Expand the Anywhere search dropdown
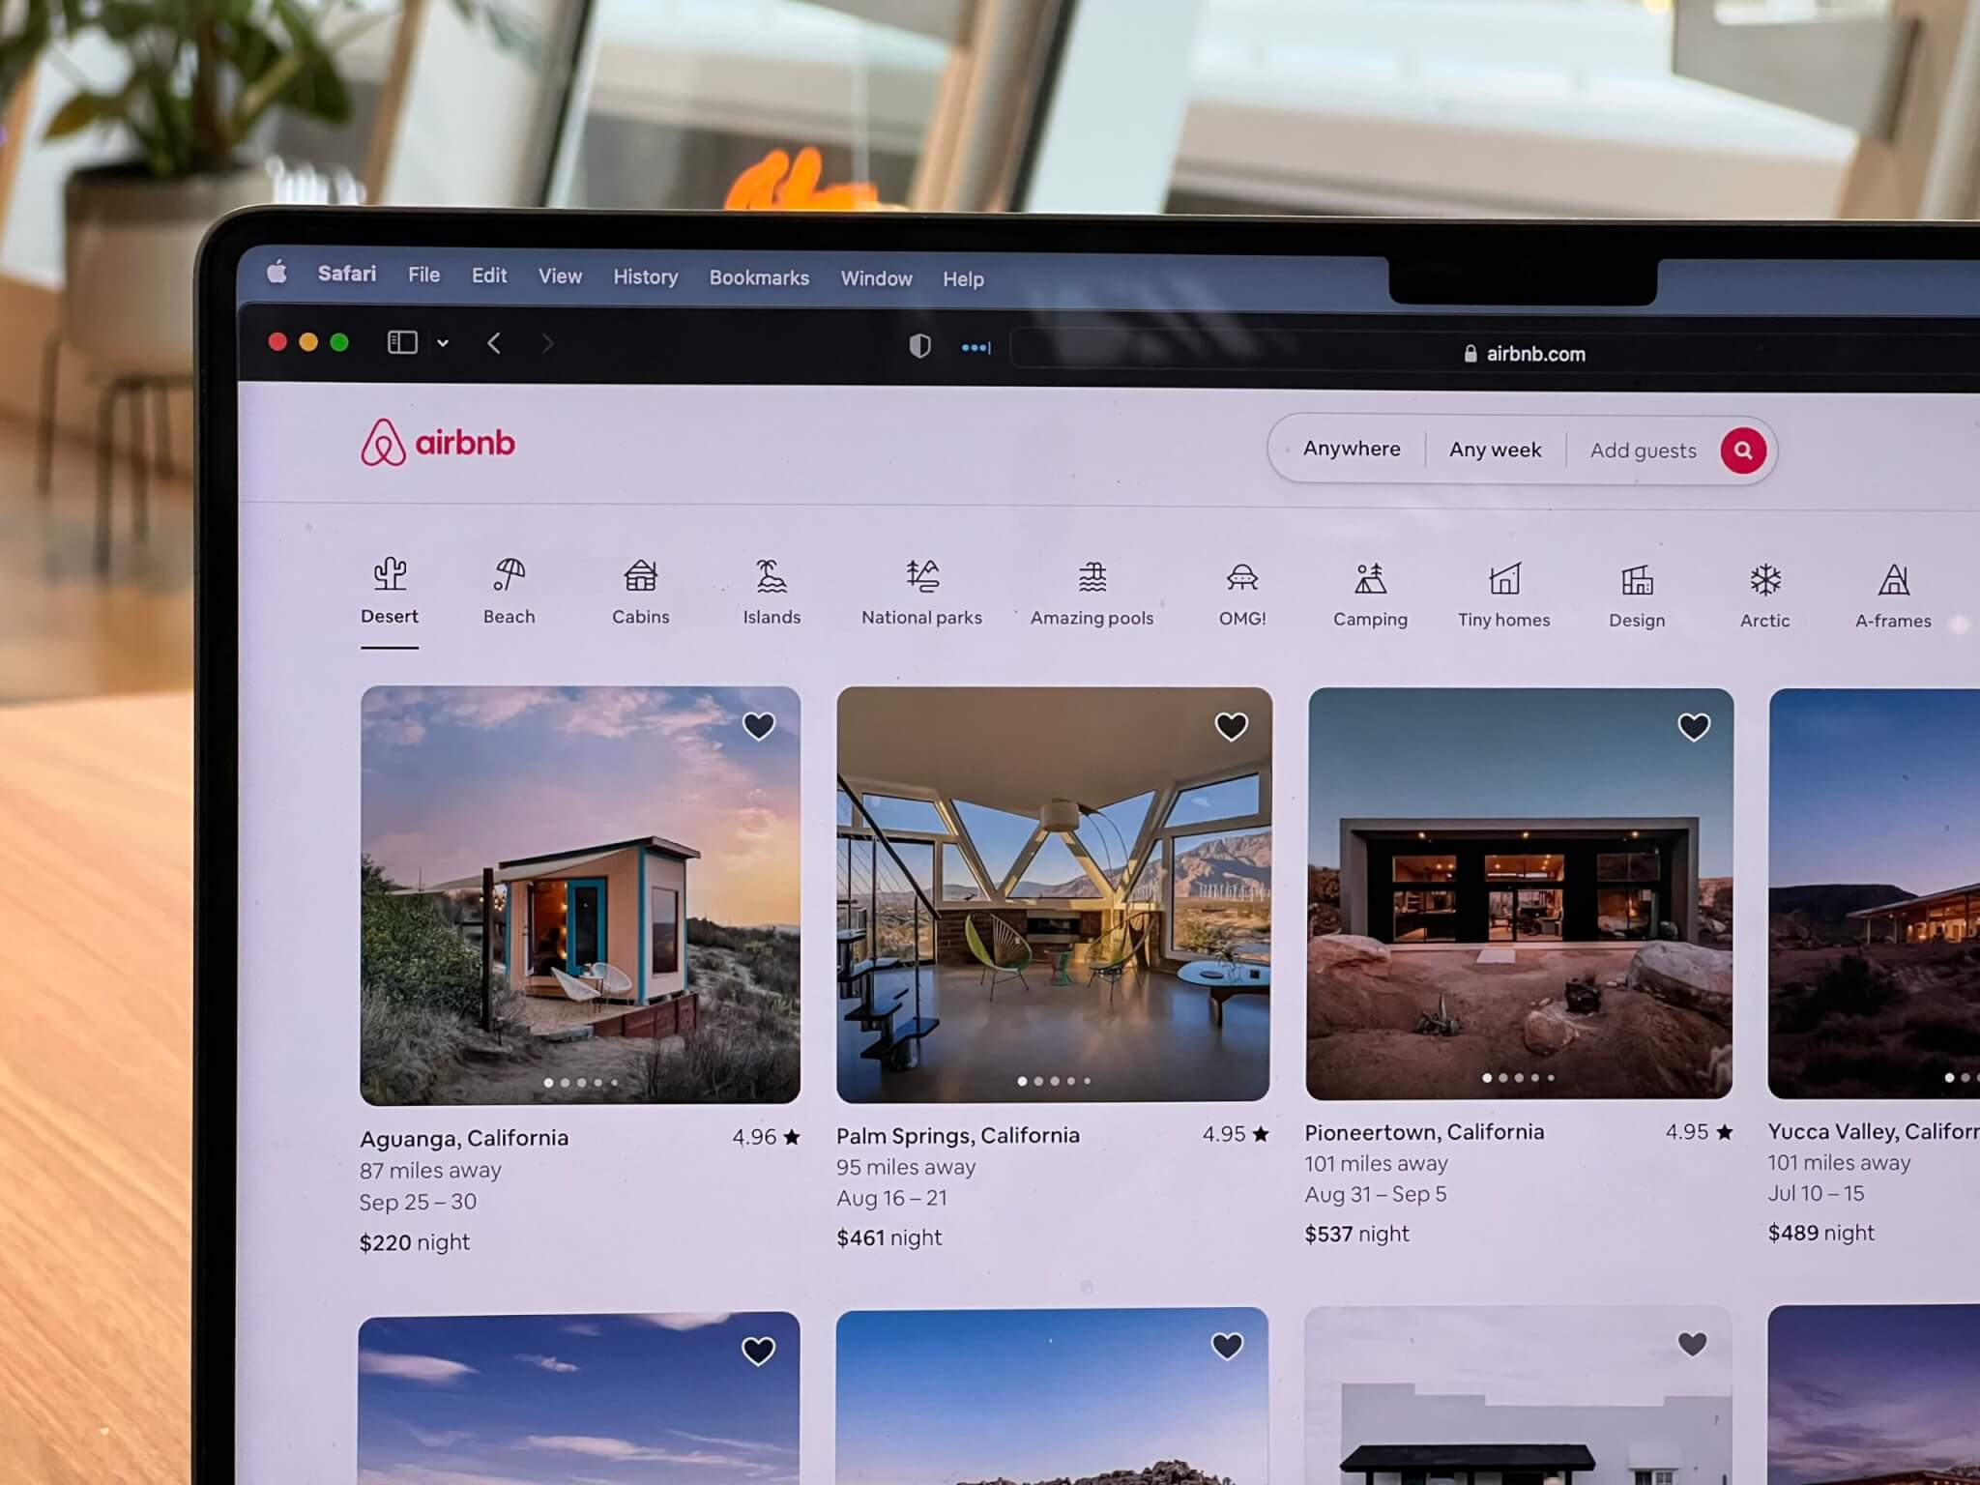 coord(1351,451)
